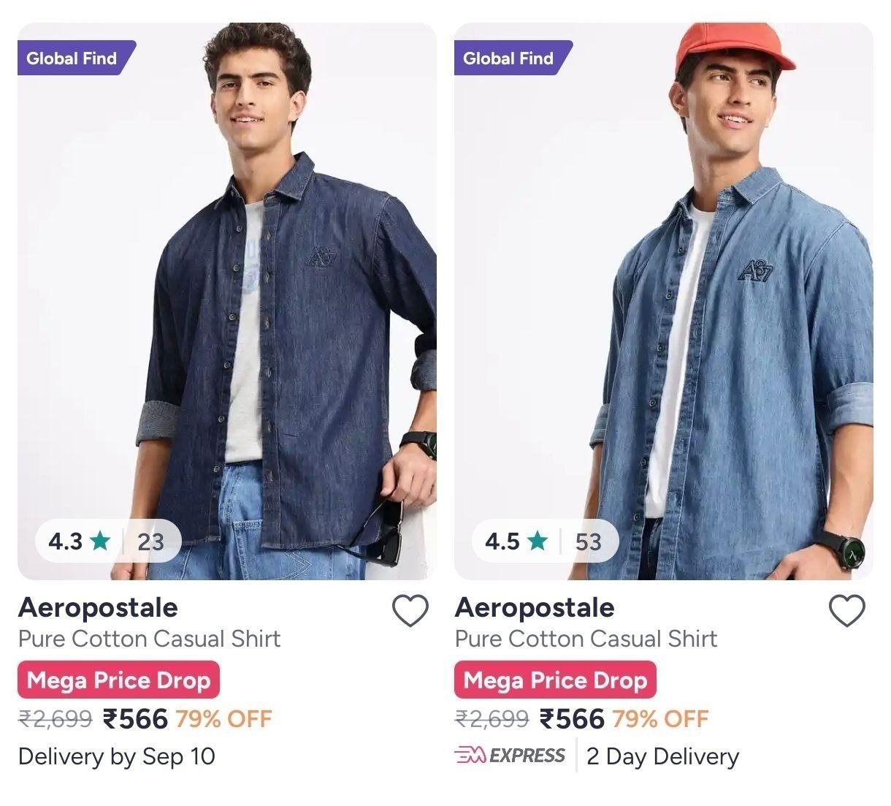
Task: Select right Pure Cotton Casual Shirt description
Action: tap(586, 639)
